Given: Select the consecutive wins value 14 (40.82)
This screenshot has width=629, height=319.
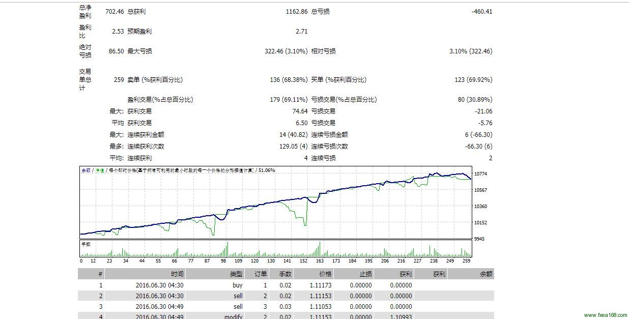Looking at the screenshot, I should 294,134.
